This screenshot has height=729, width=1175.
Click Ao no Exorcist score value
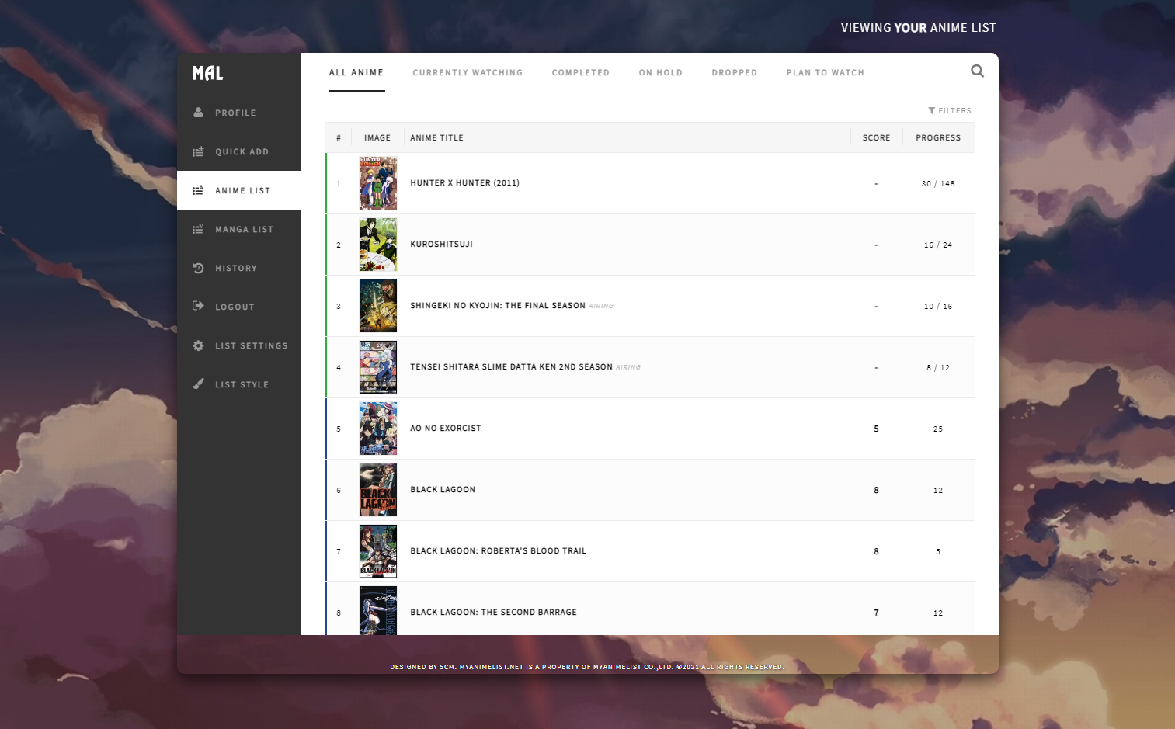(876, 429)
